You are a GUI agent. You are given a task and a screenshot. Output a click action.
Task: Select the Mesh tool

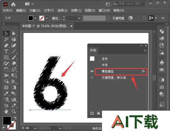6,88
